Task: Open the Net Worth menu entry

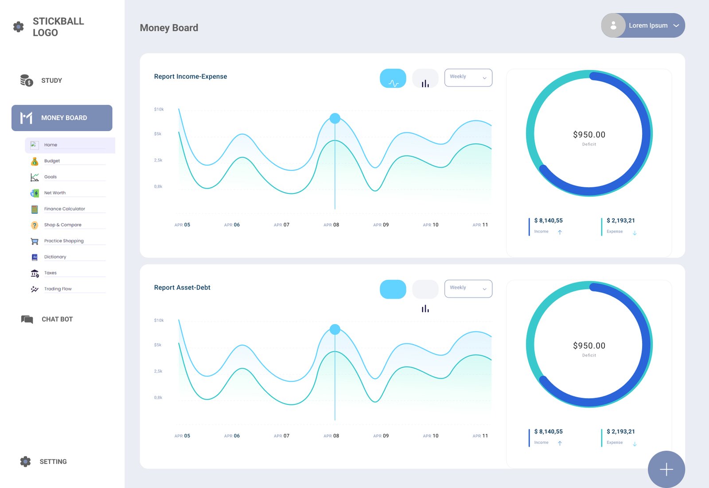Action: (x=55, y=193)
